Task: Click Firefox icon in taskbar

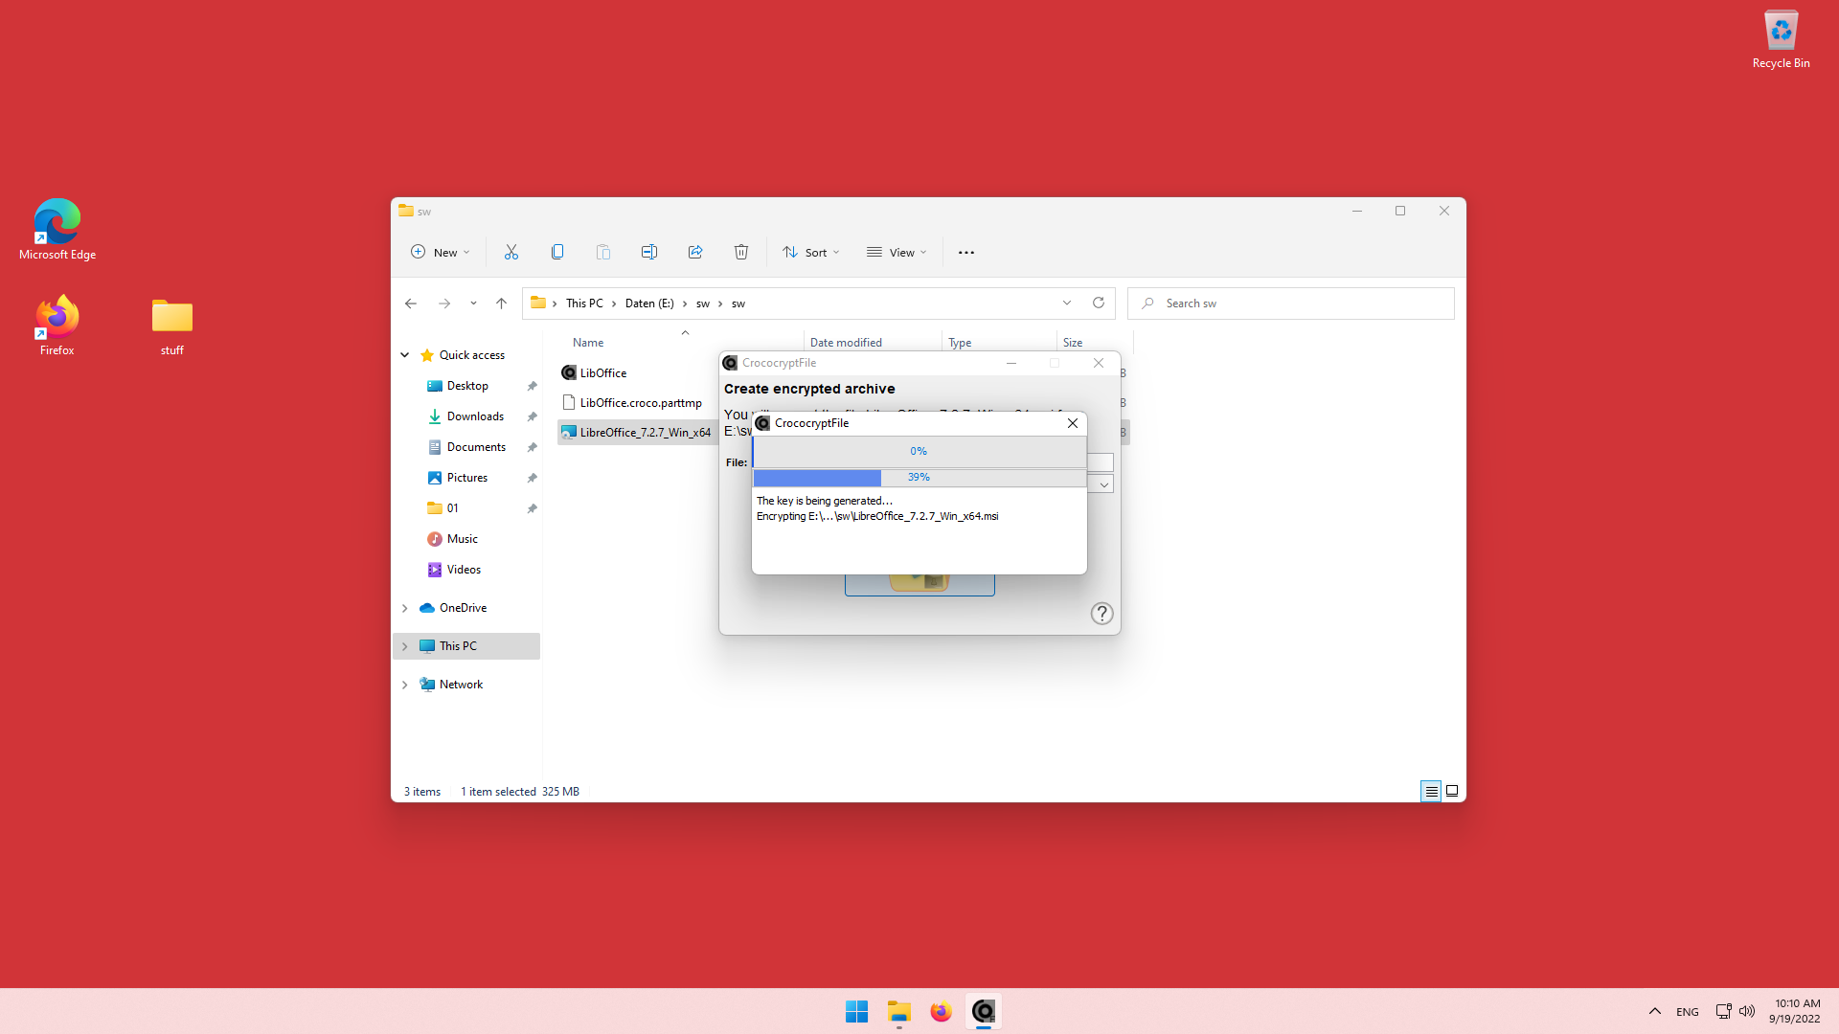Action: click(x=941, y=1011)
